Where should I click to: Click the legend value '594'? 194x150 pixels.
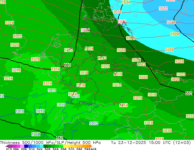coord(87,149)
